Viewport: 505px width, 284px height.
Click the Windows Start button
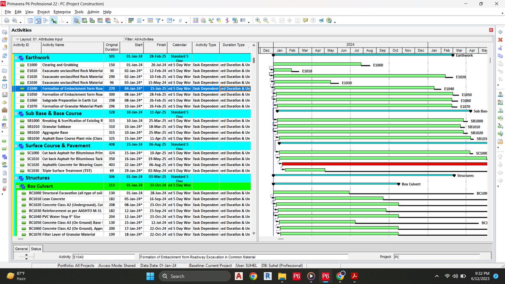coord(150,276)
